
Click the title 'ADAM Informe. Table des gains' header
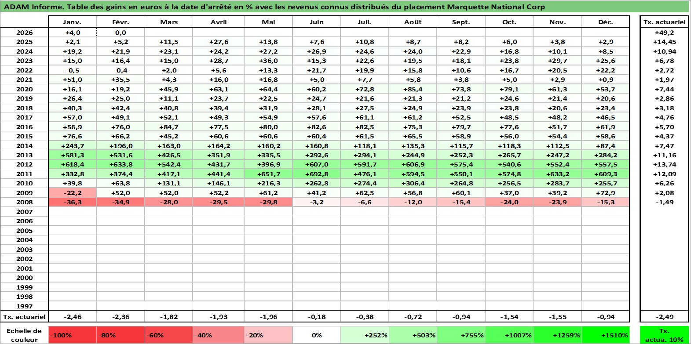click(345, 7)
